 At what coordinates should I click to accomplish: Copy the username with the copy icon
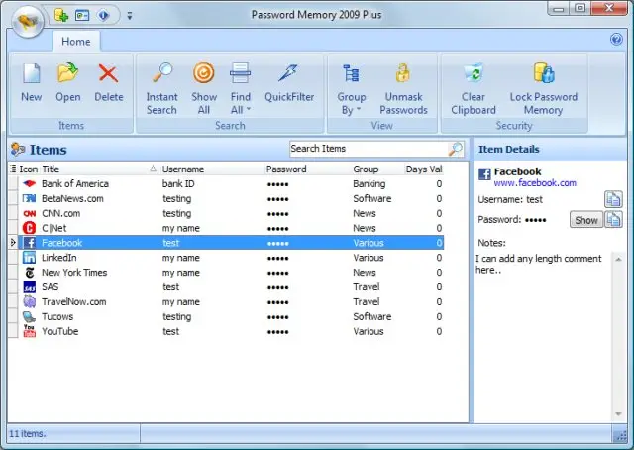click(613, 199)
